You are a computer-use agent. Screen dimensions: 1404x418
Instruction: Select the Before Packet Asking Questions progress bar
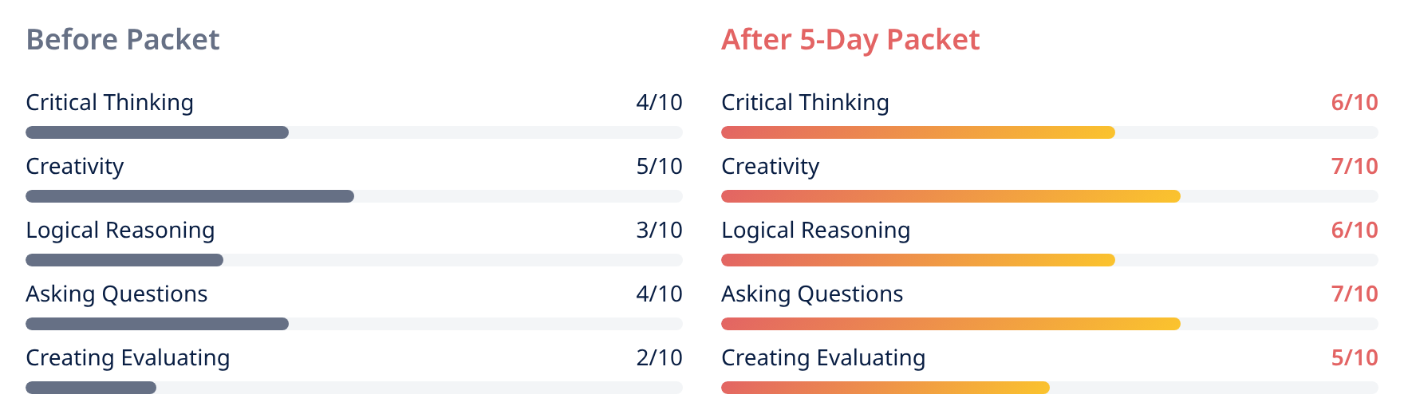[x=354, y=324]
